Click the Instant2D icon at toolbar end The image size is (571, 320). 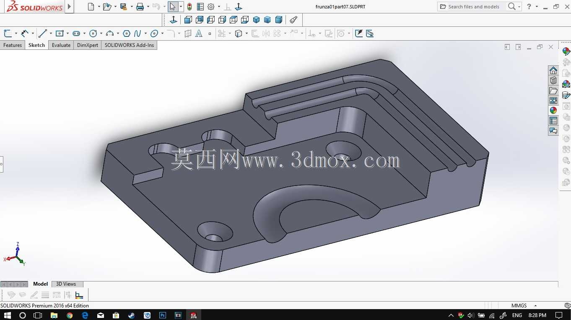point(370,34)
